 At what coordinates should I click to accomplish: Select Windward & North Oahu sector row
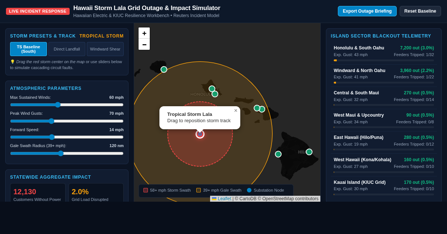click(x=384, y=76)
